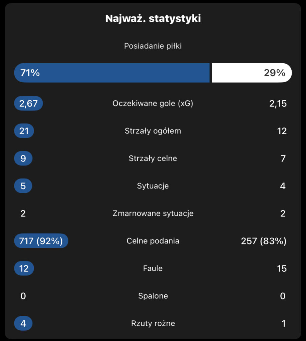Click the Najważ. statystyki heading
This screenshot has height=341, width=306.
pos(153,19)
